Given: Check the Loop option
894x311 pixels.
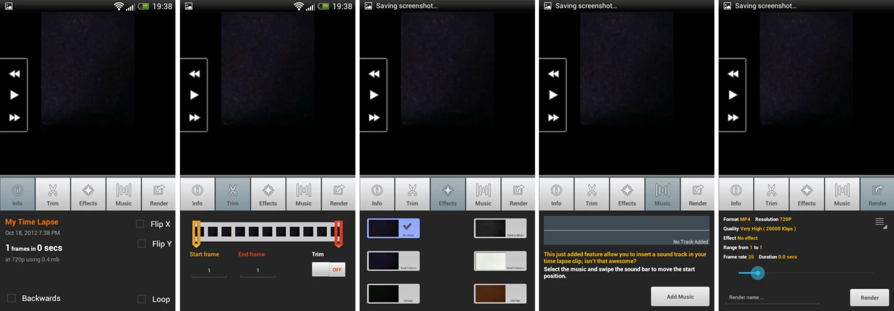Looking at the screenshot, I should tap(142, 299).
